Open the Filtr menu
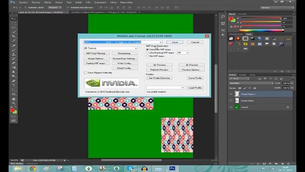 [88, 2]
